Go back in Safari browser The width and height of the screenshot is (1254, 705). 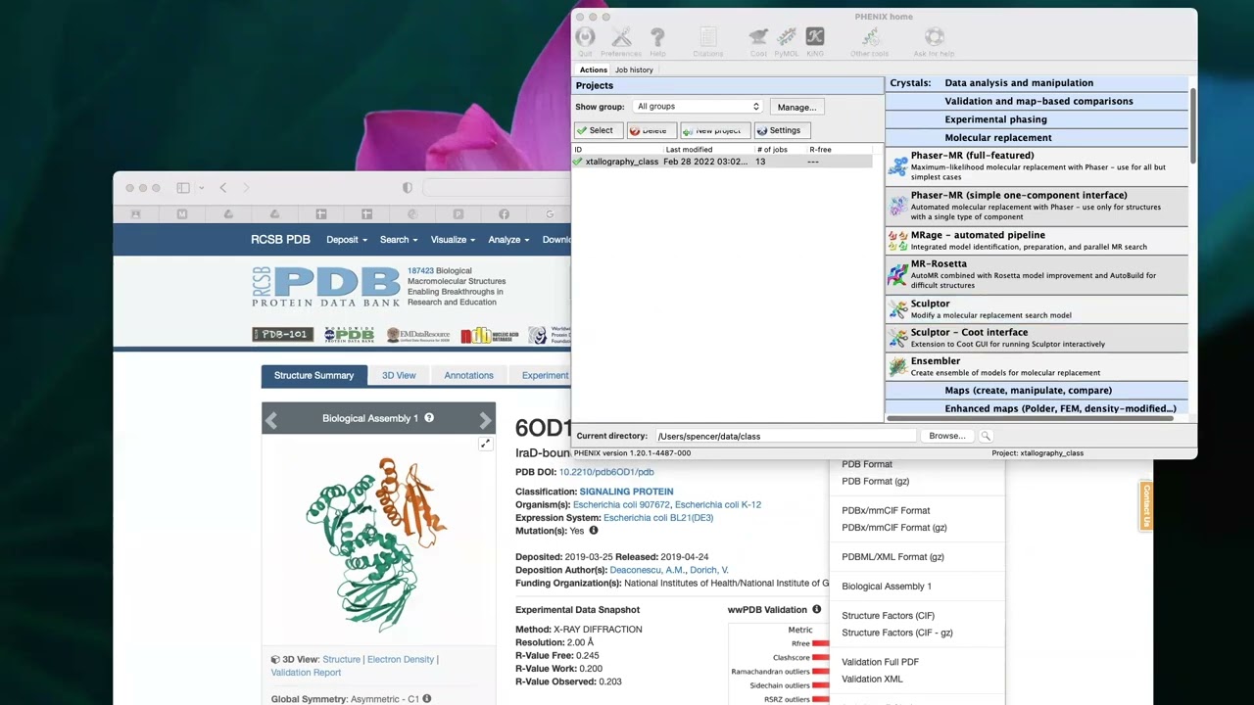point(223,188)
